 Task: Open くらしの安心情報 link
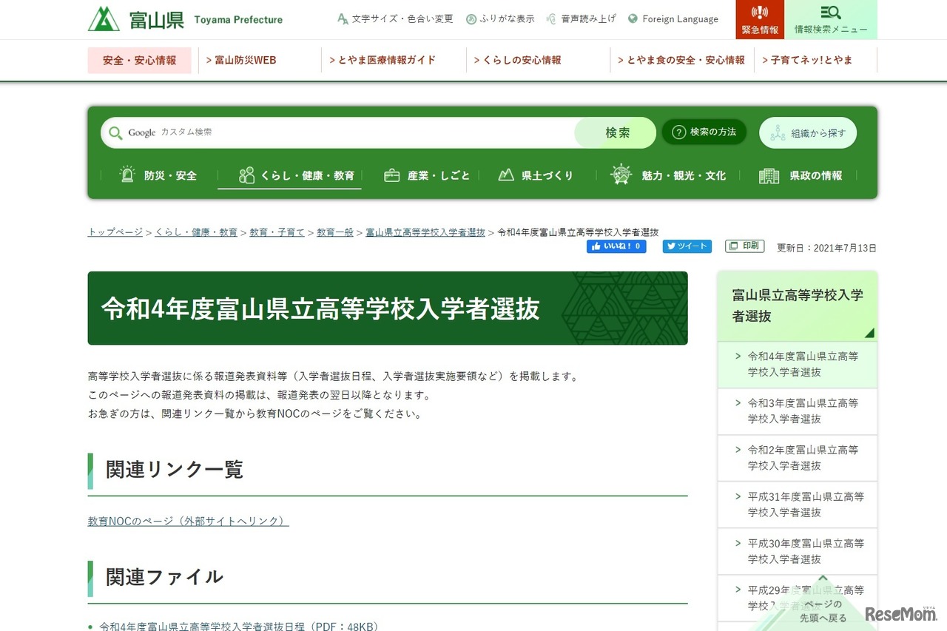[x=517, y=60]
